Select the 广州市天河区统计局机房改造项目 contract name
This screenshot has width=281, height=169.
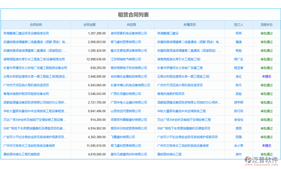[26, 85]
